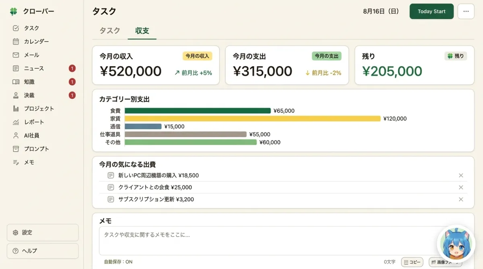
Task: Click the 決裁 notification badge
Action: click(x=72, y=95)
